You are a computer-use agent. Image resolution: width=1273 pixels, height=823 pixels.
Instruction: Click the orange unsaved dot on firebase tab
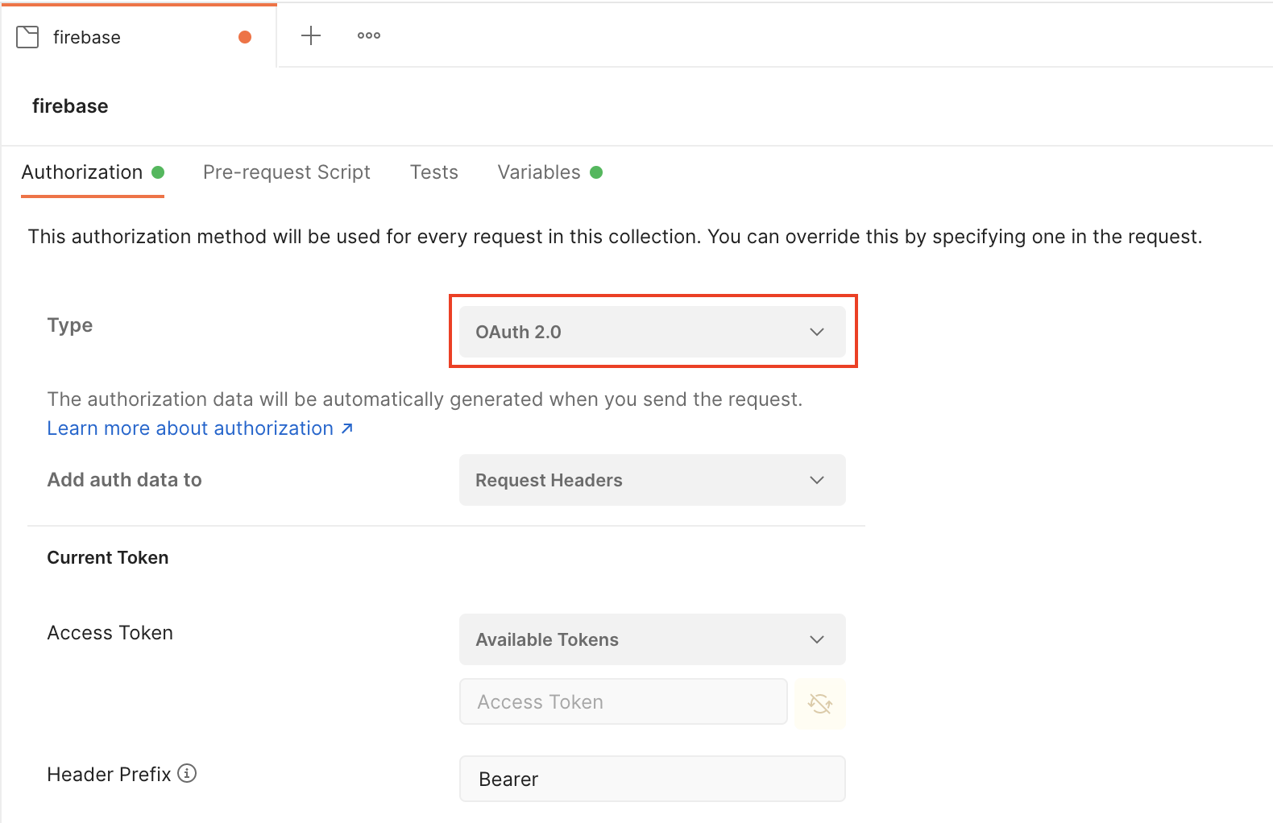pos(245,37)
